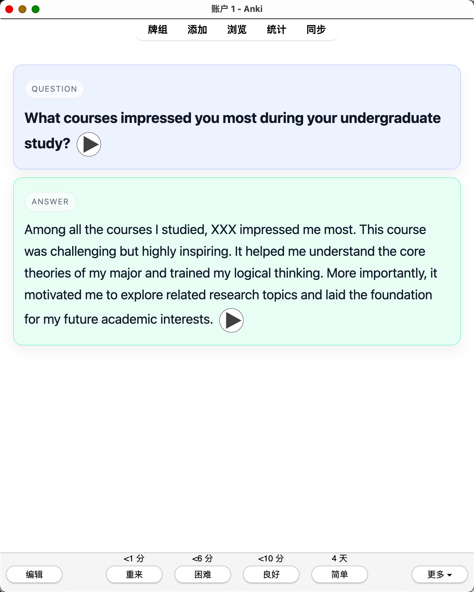Viewport: 474px width, 592px height.
Task: Play the question audio
Action: pyautogui.click(x=89, y=144)
